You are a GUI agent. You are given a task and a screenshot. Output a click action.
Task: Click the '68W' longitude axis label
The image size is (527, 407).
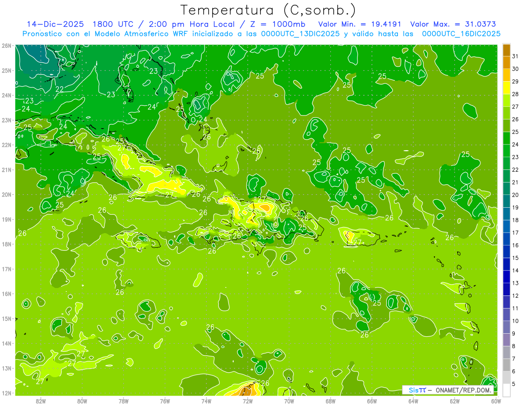tap(331, 401)
